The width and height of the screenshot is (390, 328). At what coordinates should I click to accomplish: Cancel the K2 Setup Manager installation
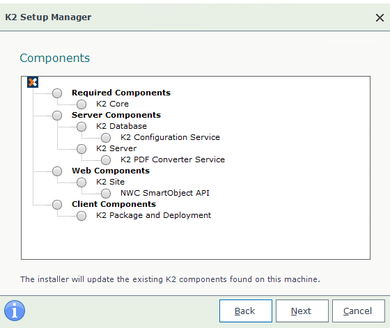pos(359,311)
